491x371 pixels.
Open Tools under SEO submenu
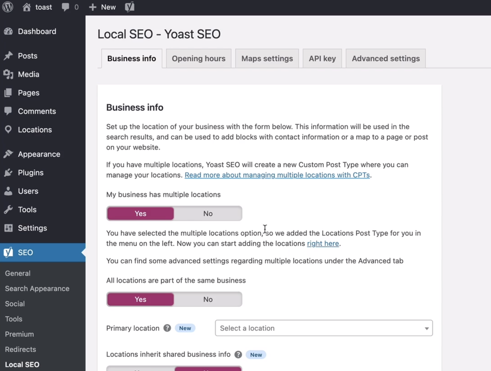pyautogui.click(x=14, y=319)
